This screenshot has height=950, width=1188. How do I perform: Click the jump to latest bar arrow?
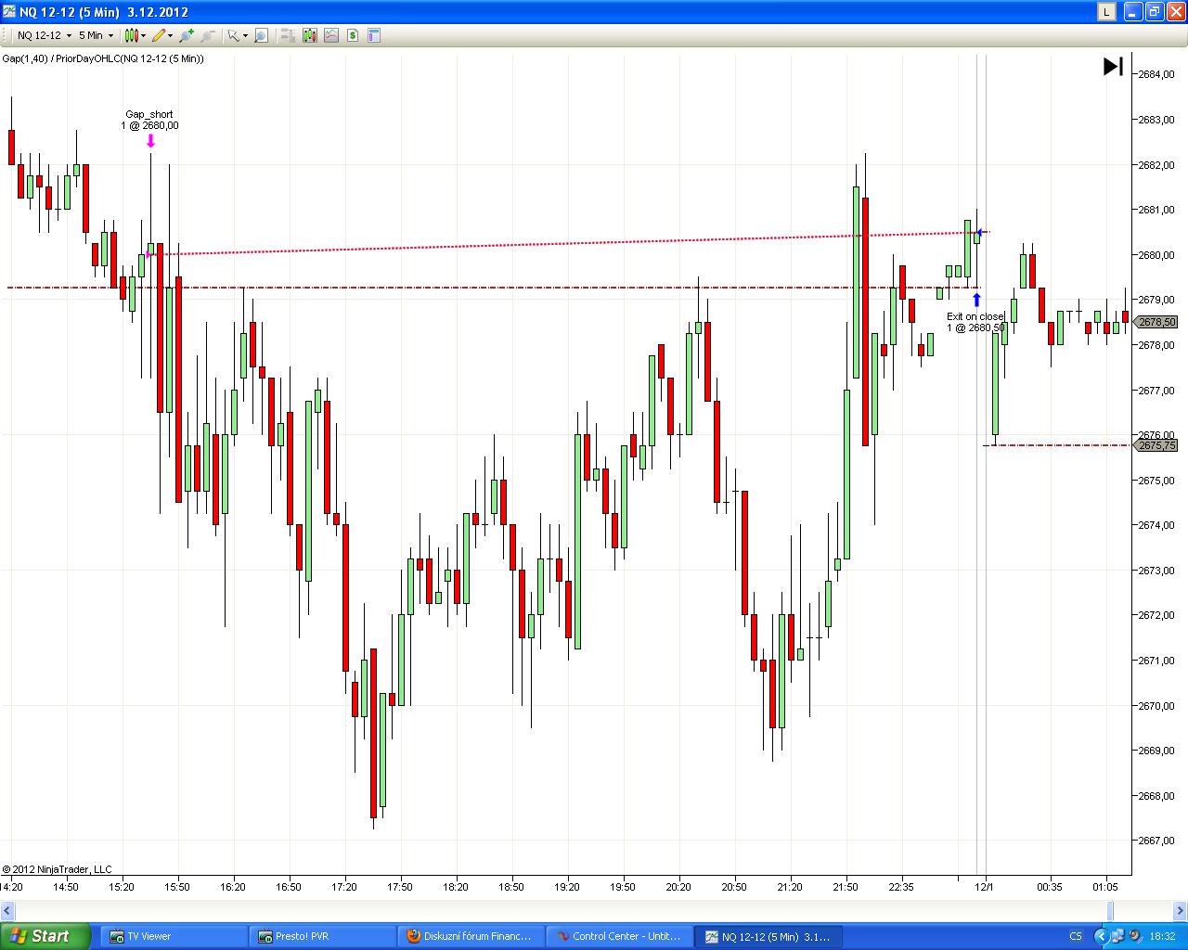pos(1113,66)
